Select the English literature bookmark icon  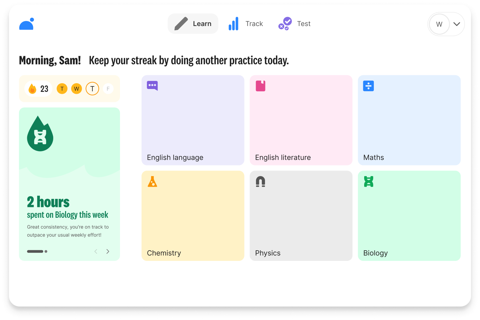[260, 85]
